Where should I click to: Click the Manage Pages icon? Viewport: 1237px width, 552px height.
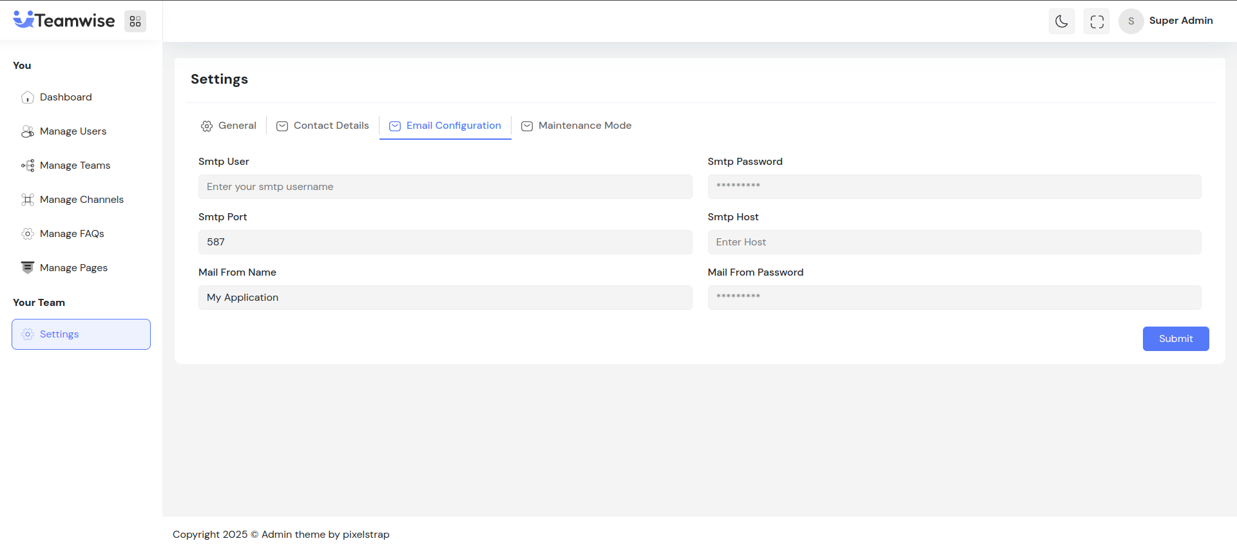point(28,268)
